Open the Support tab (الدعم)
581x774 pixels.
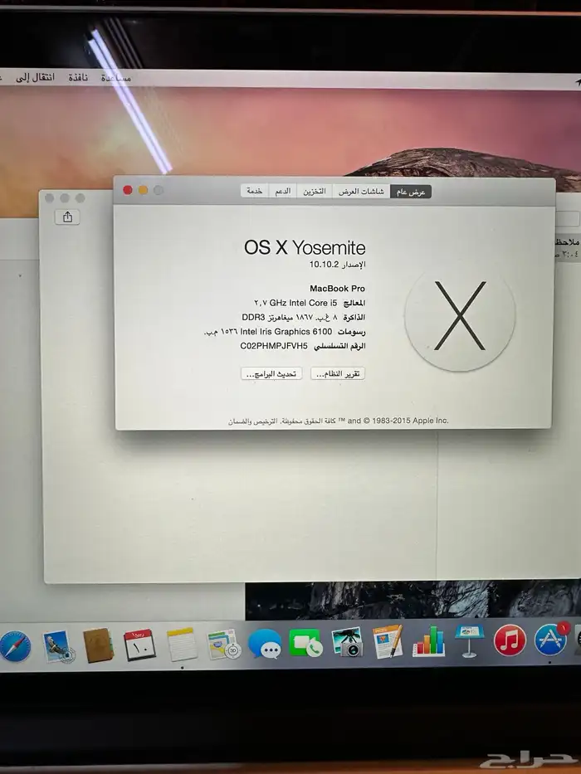click(282, 191)
